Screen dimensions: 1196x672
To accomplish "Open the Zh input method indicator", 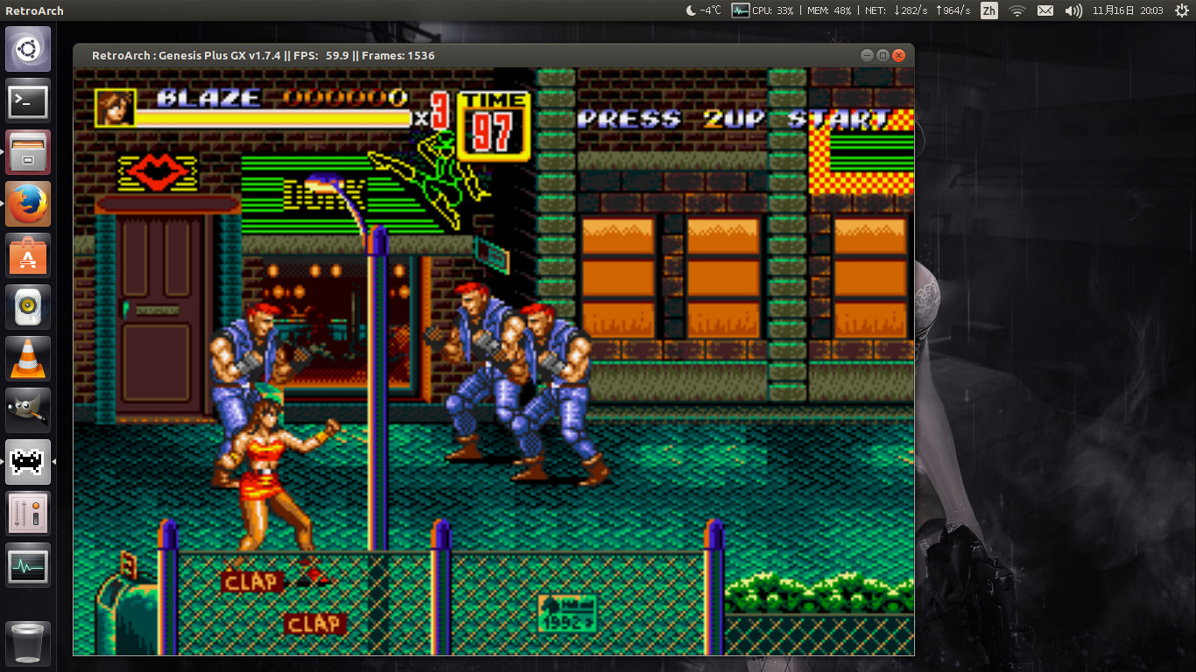I will point(988,10).
